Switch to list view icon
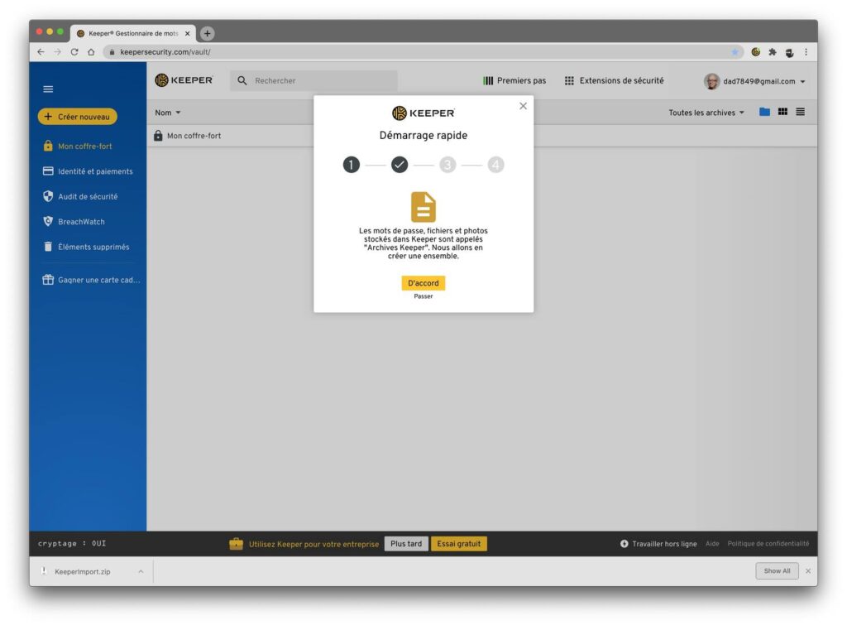847x625 pixels. coord(800,113)
